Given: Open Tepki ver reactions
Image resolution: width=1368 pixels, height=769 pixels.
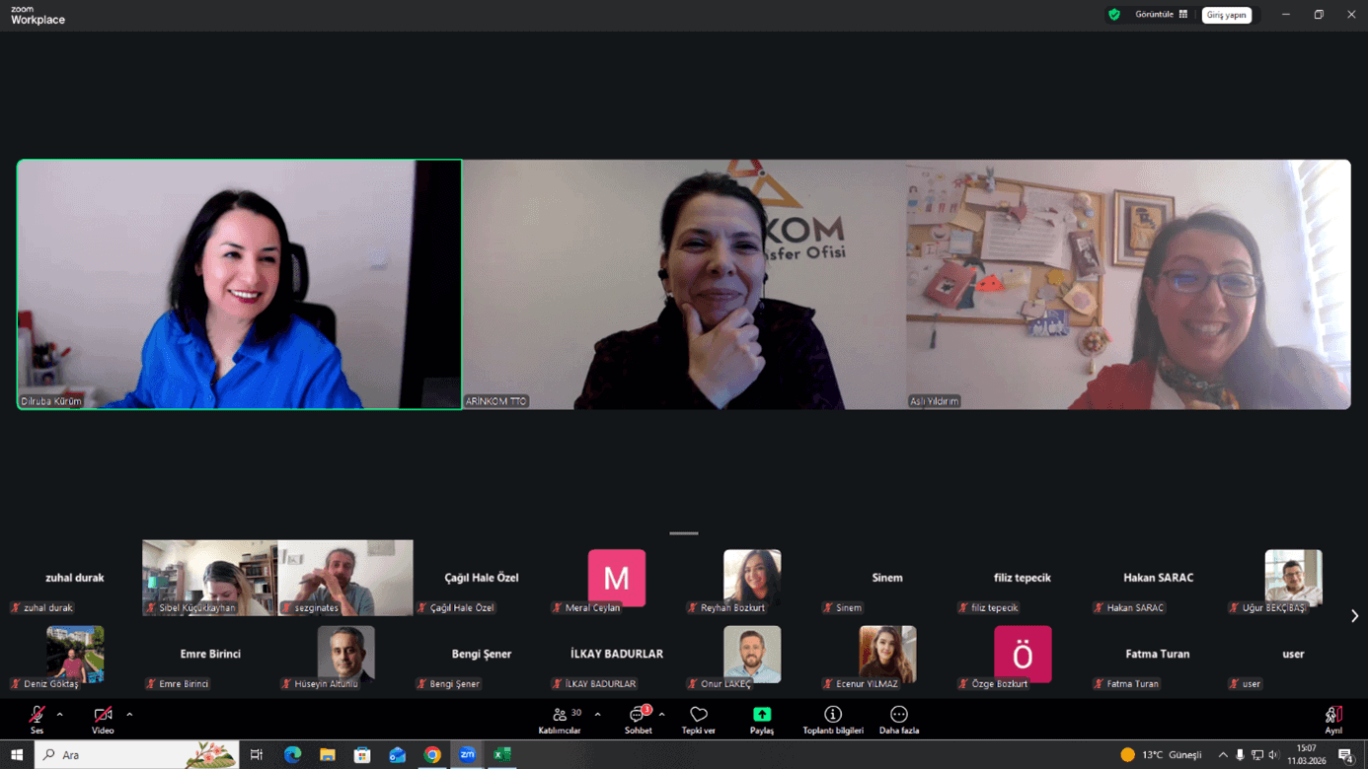Looking at the screenshot, I should pos(698,719).
